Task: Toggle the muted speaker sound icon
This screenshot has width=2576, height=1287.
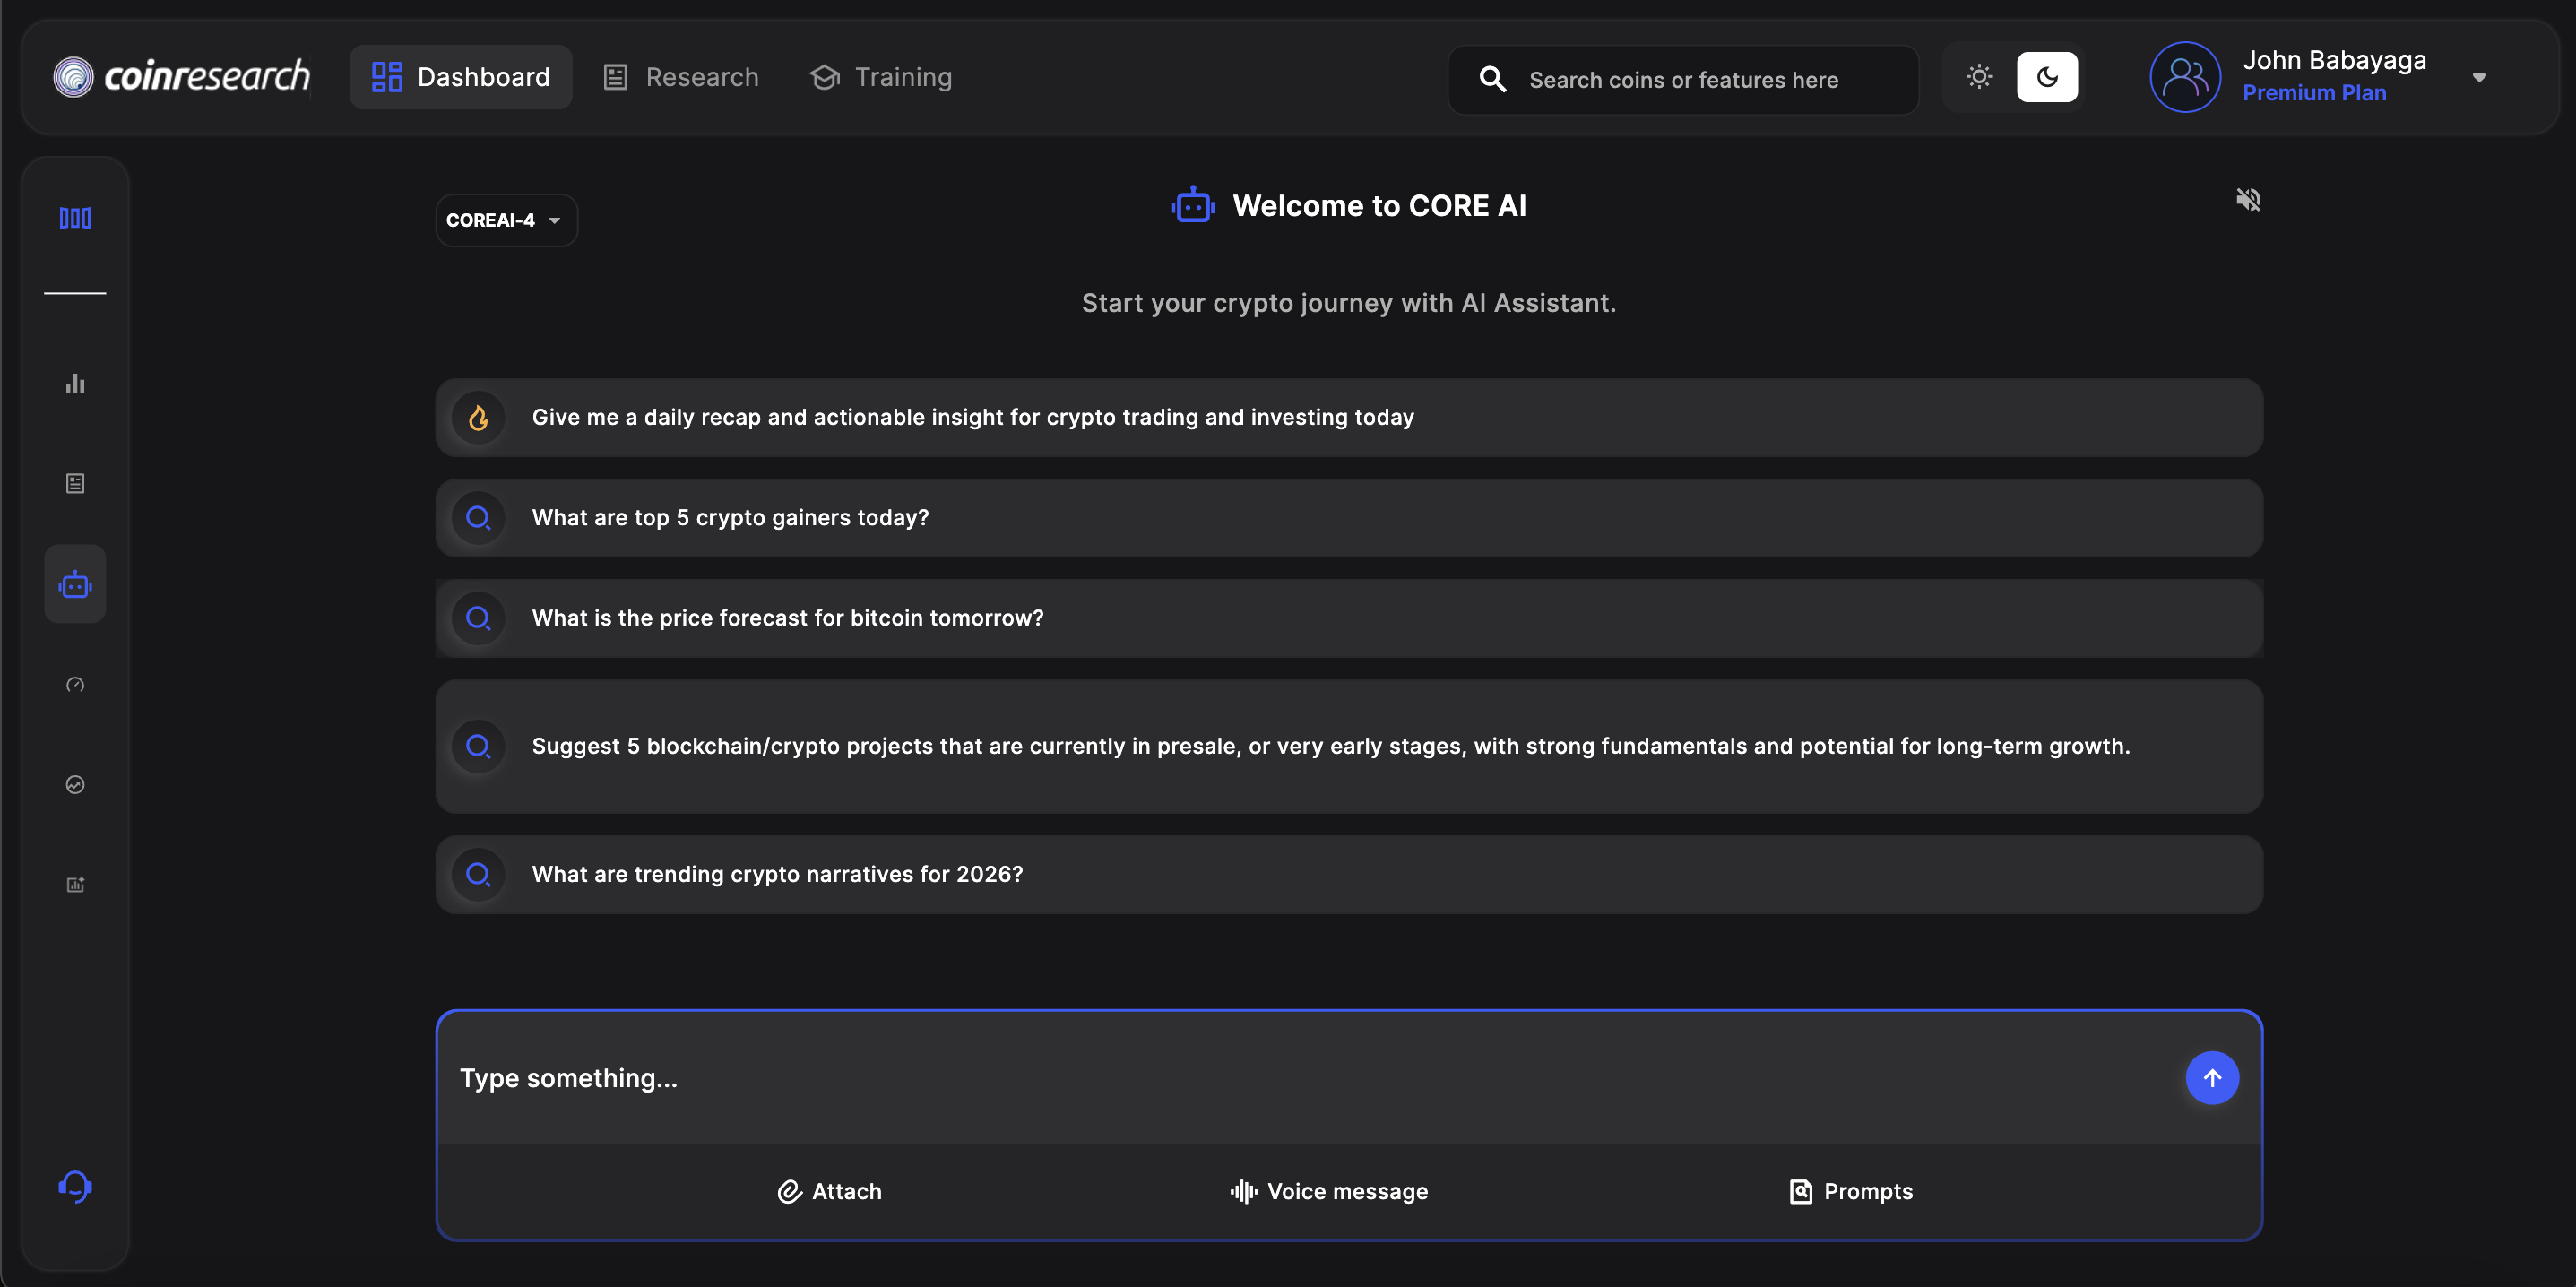Action: click(2248, 199)
